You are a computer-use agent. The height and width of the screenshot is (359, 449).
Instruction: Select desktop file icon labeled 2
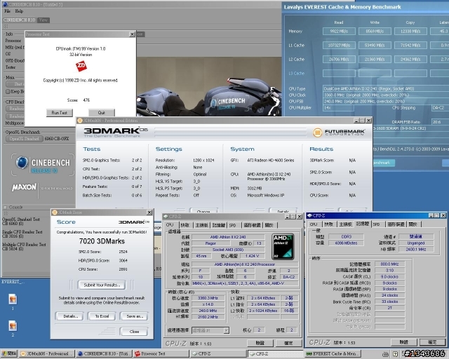coord(13,326)
